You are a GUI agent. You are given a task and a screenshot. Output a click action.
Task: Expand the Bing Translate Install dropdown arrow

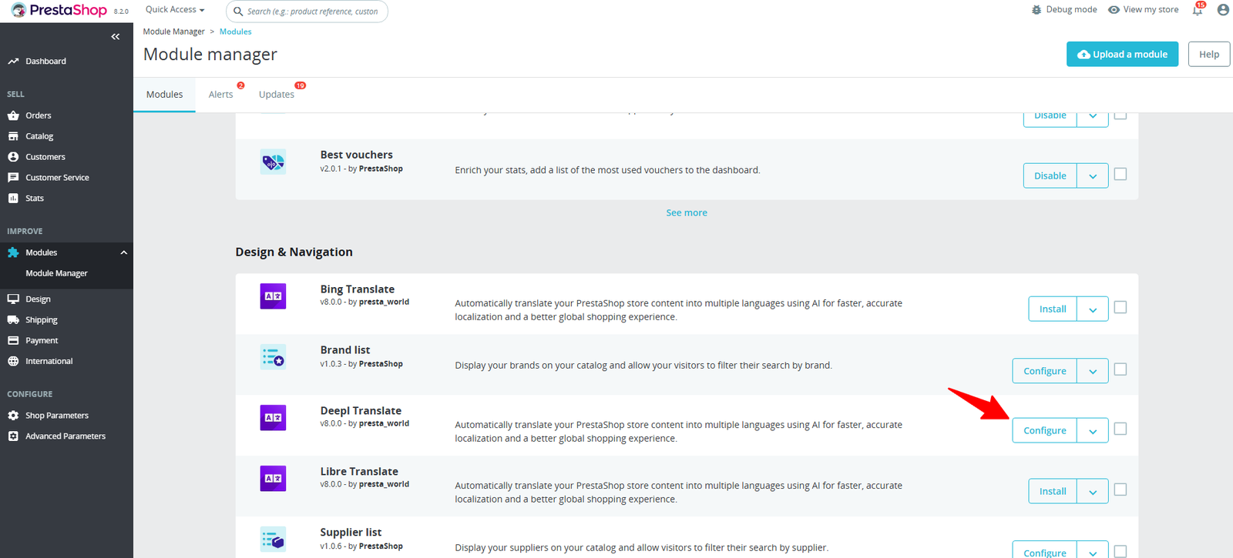(1092, 309)
